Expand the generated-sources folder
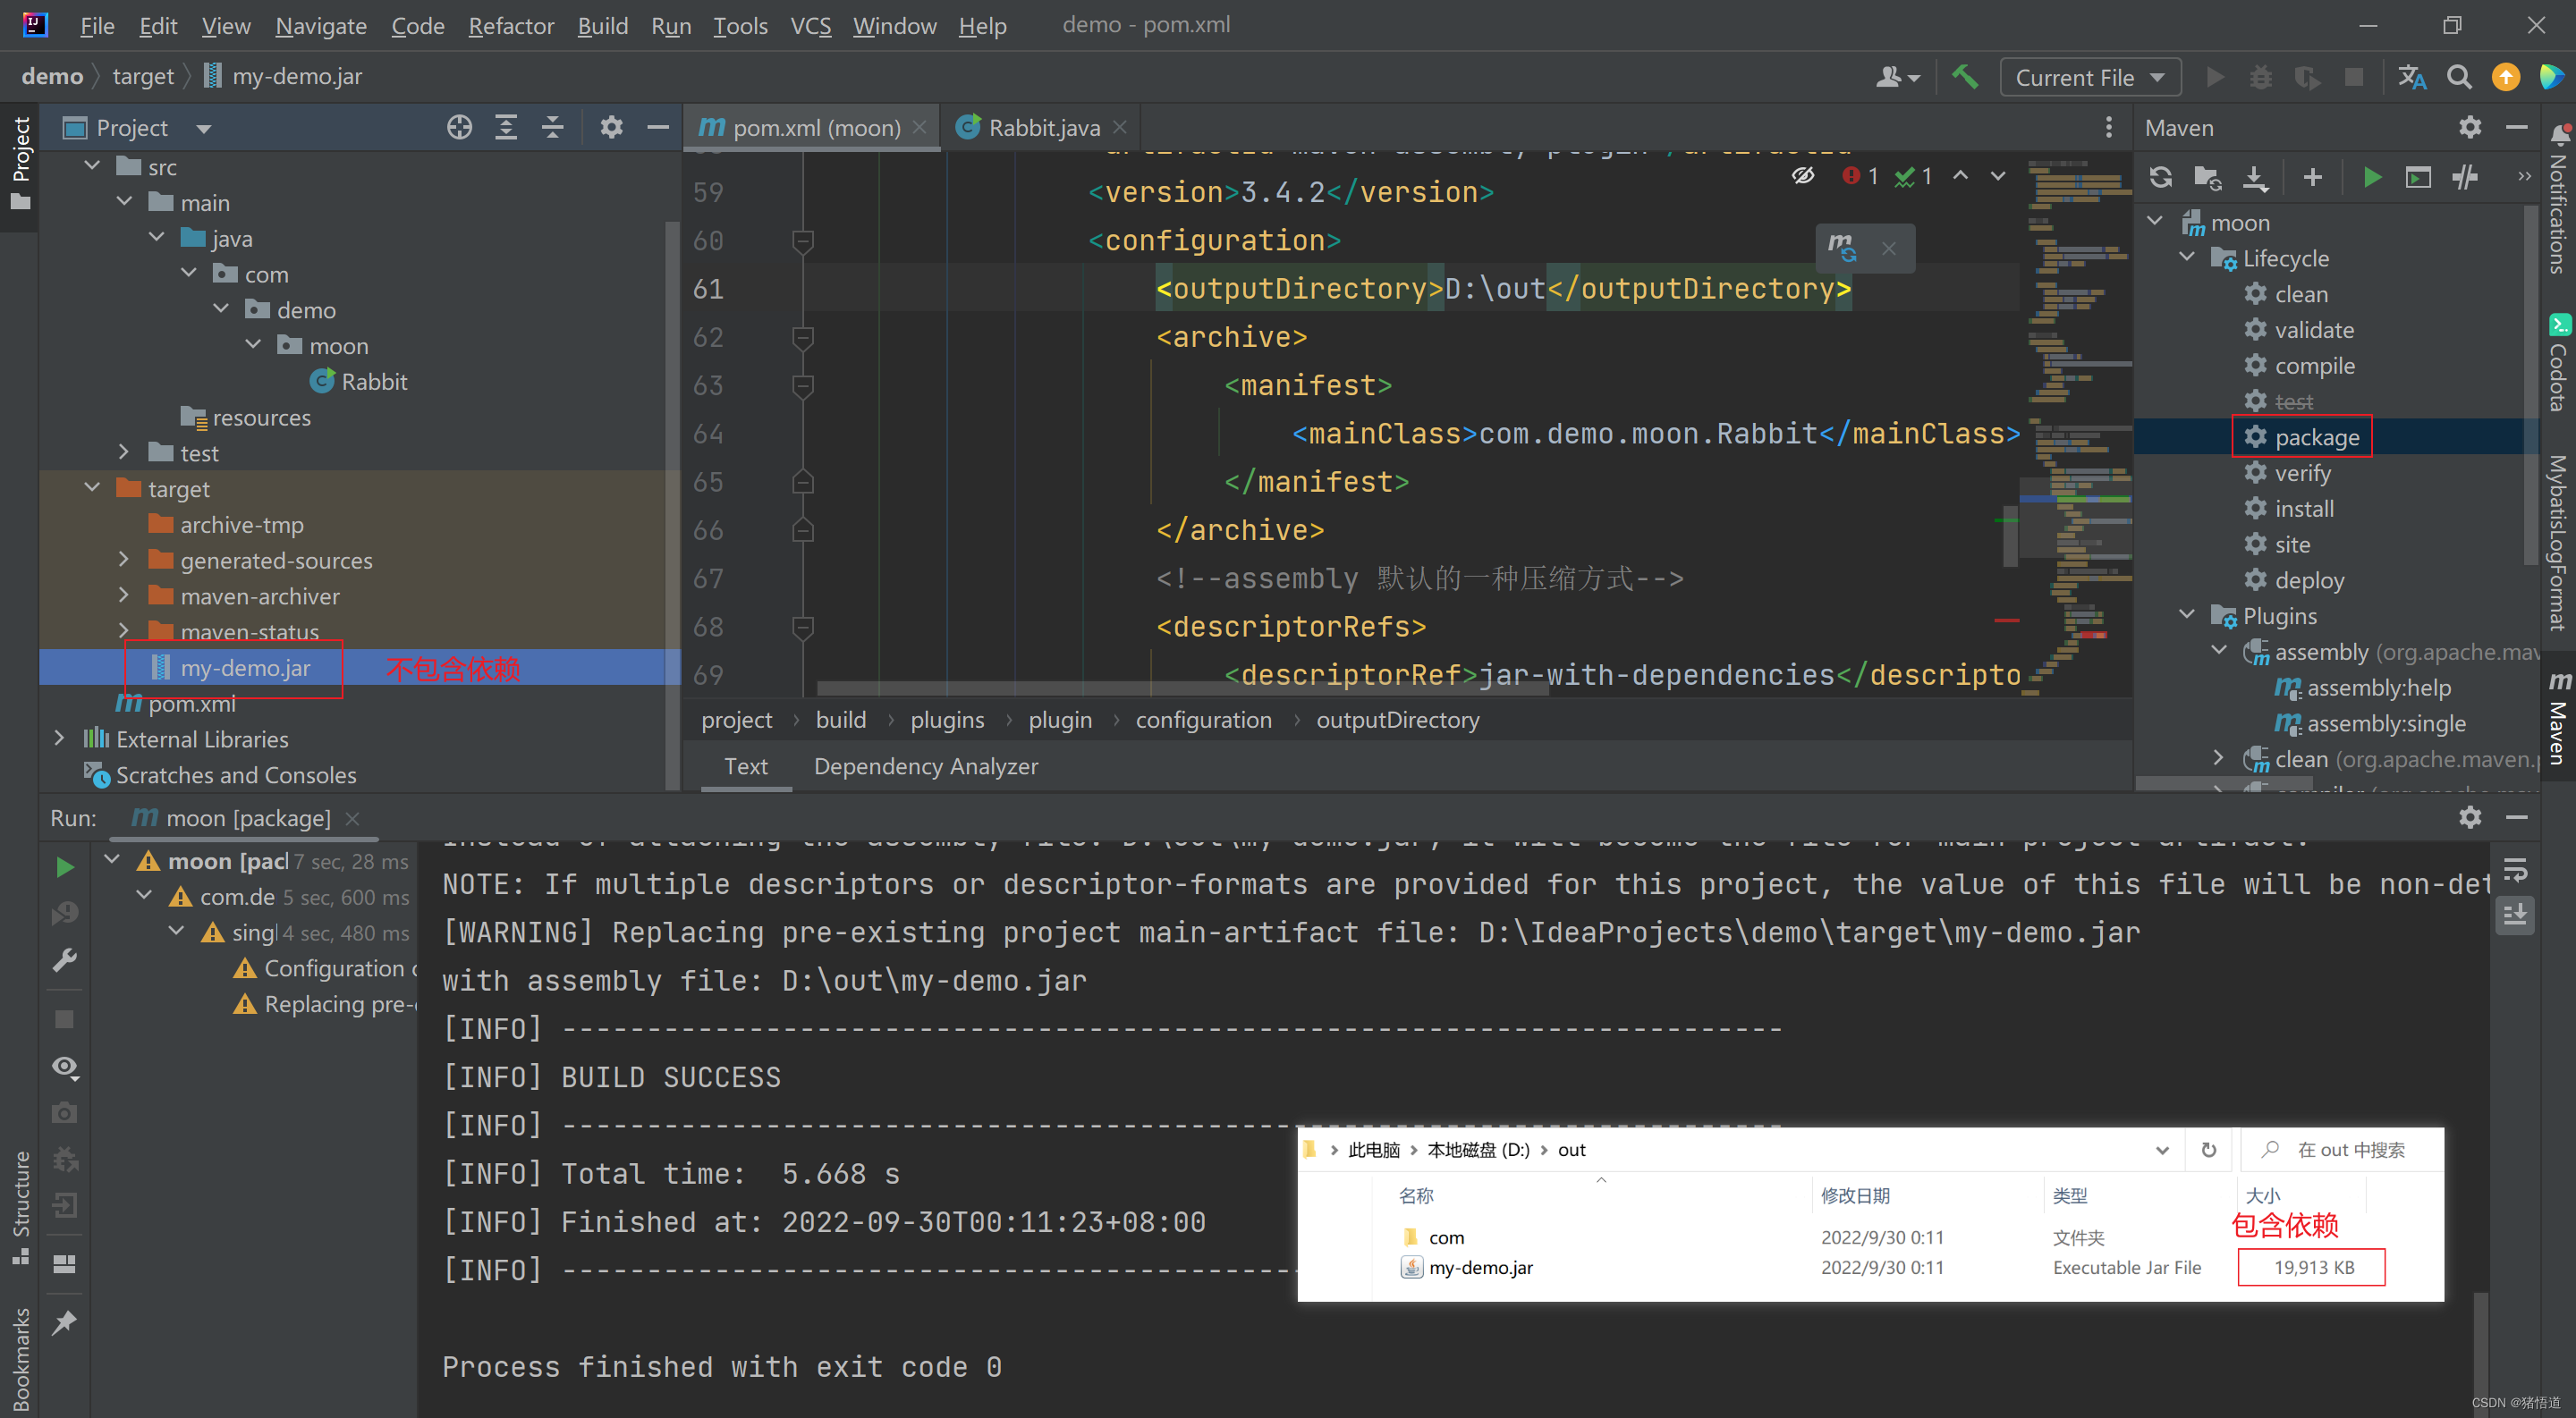 tap(124, 560)
